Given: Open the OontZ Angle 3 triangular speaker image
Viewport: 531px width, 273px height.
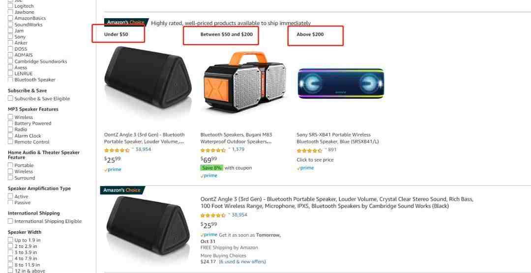Looking at the screenshot, I should [x=148, y=78].
